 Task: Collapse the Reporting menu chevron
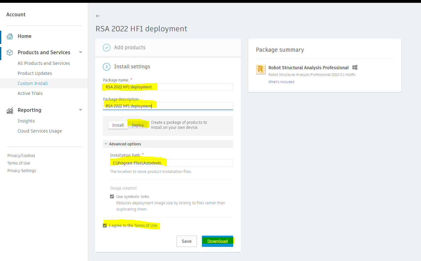point(81,110)
